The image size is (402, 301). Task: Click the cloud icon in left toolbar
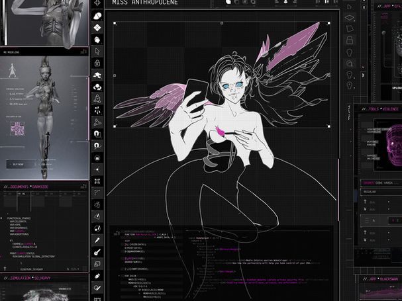(97, 87)
